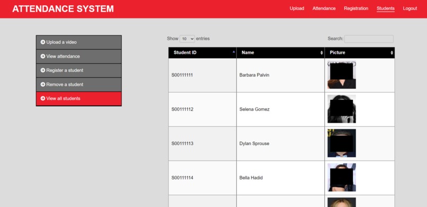This screenshot has width=427, height=207.
Task: Click Barbara Palvin's picture thumbnail
Action: pyautogui.click(x=342, y=74)
